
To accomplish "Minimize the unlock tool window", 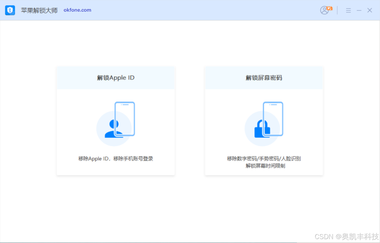I will click(359, 10).
